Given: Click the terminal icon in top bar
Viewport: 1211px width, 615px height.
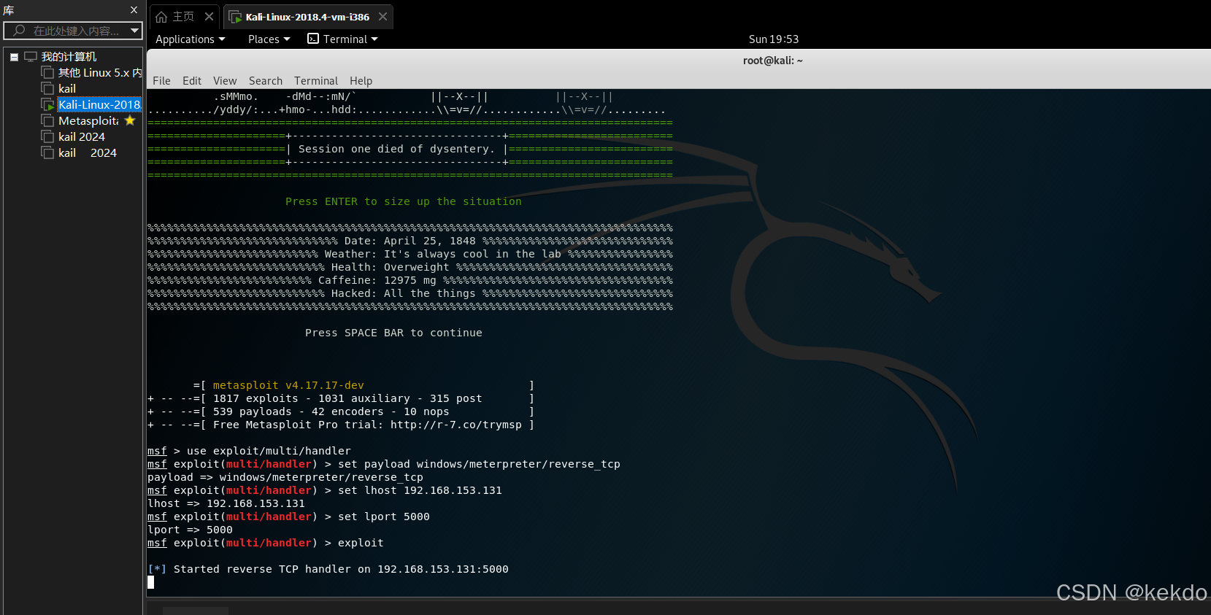Looking at the screenshot, I should pos(313,39).
